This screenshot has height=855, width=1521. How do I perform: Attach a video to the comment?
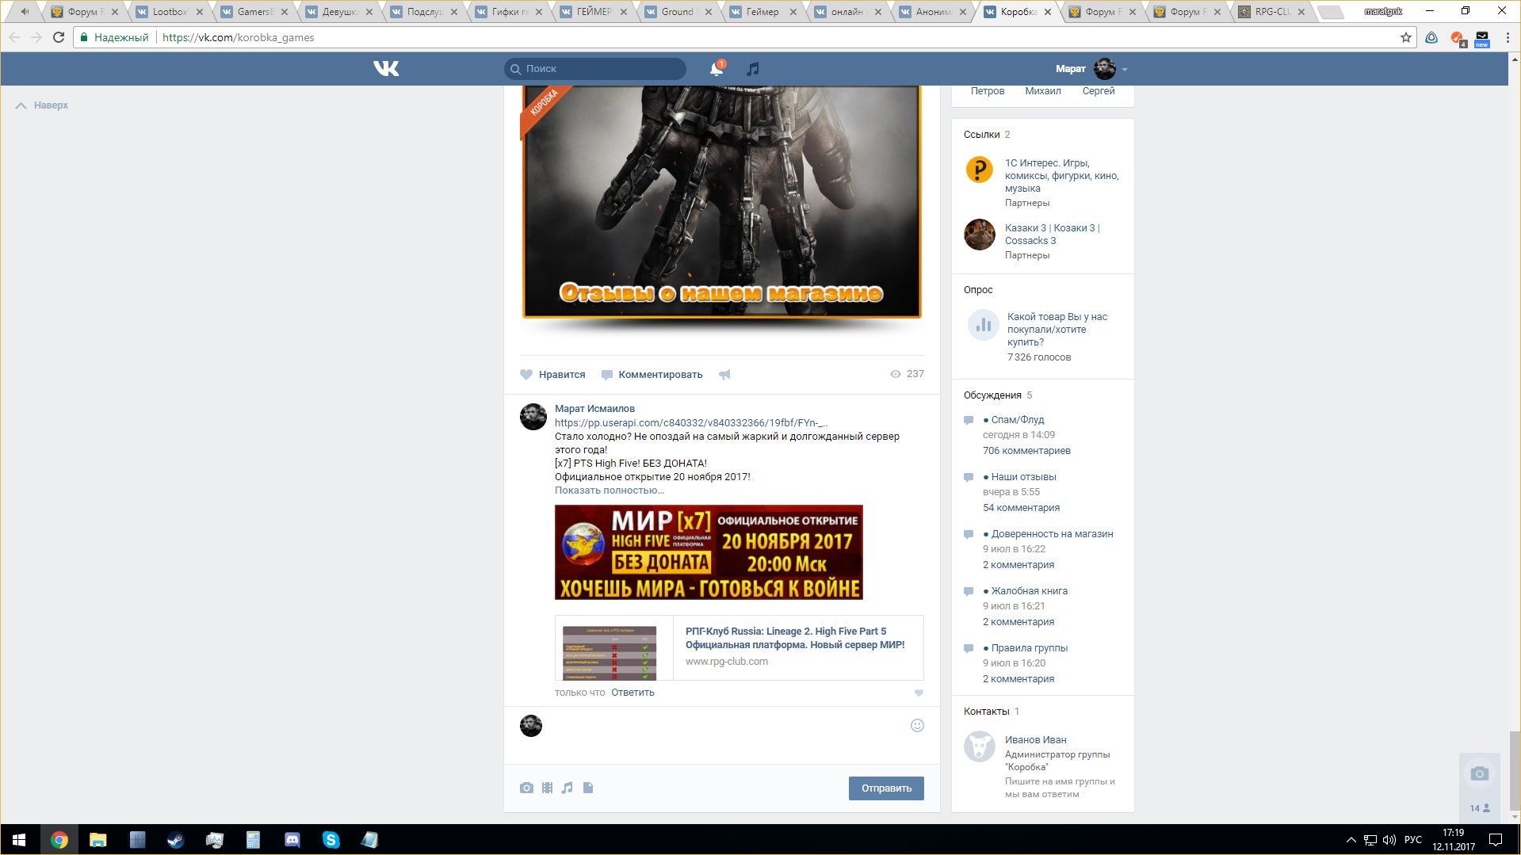[x=547, y=788]
